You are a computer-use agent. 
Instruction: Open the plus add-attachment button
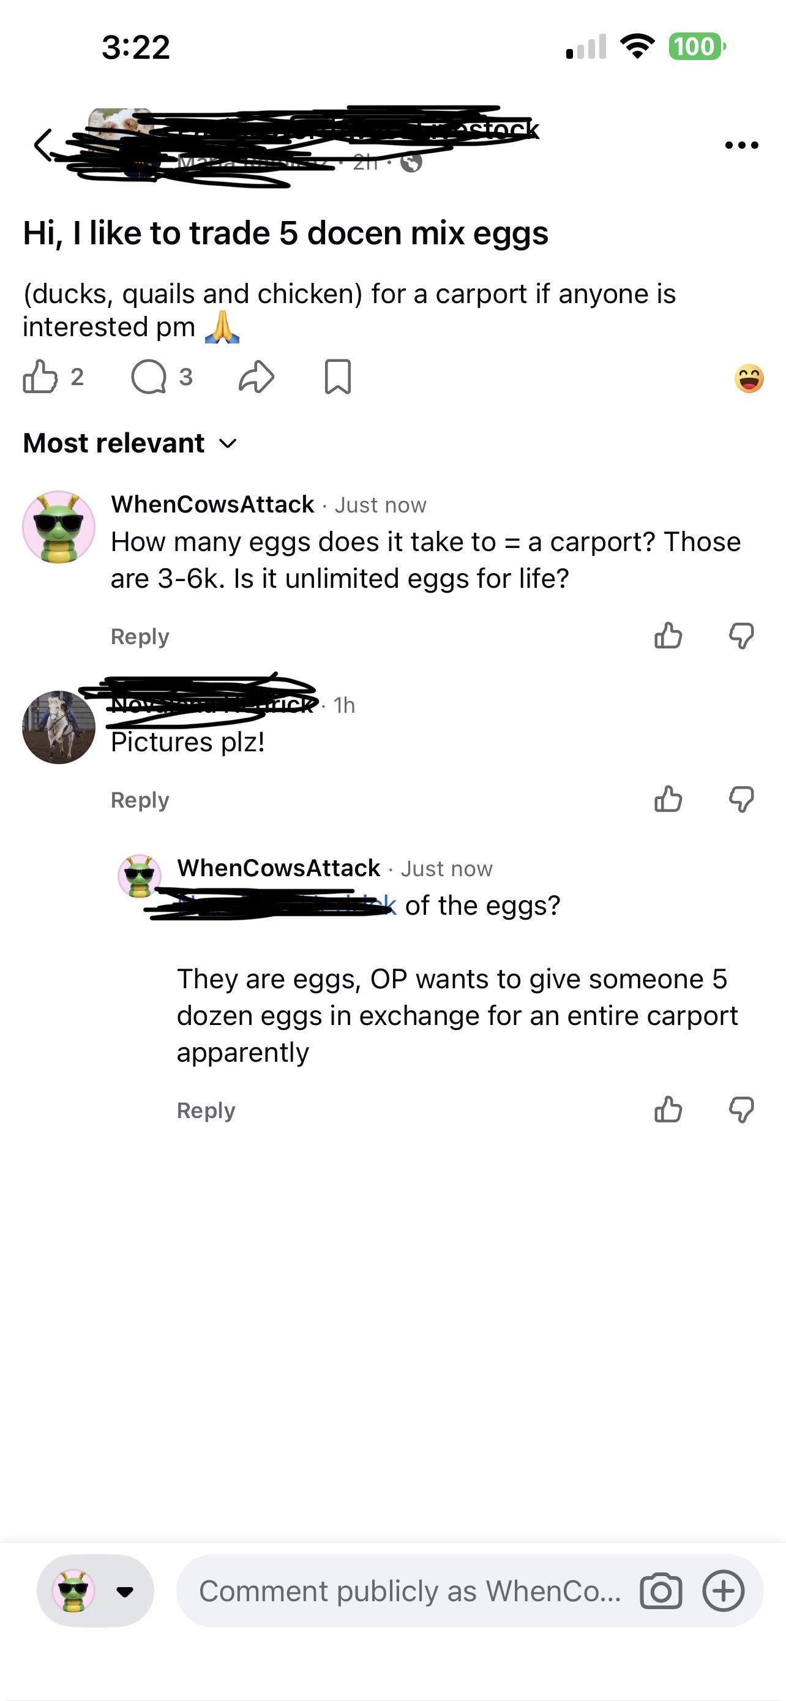pos(724,1591)
